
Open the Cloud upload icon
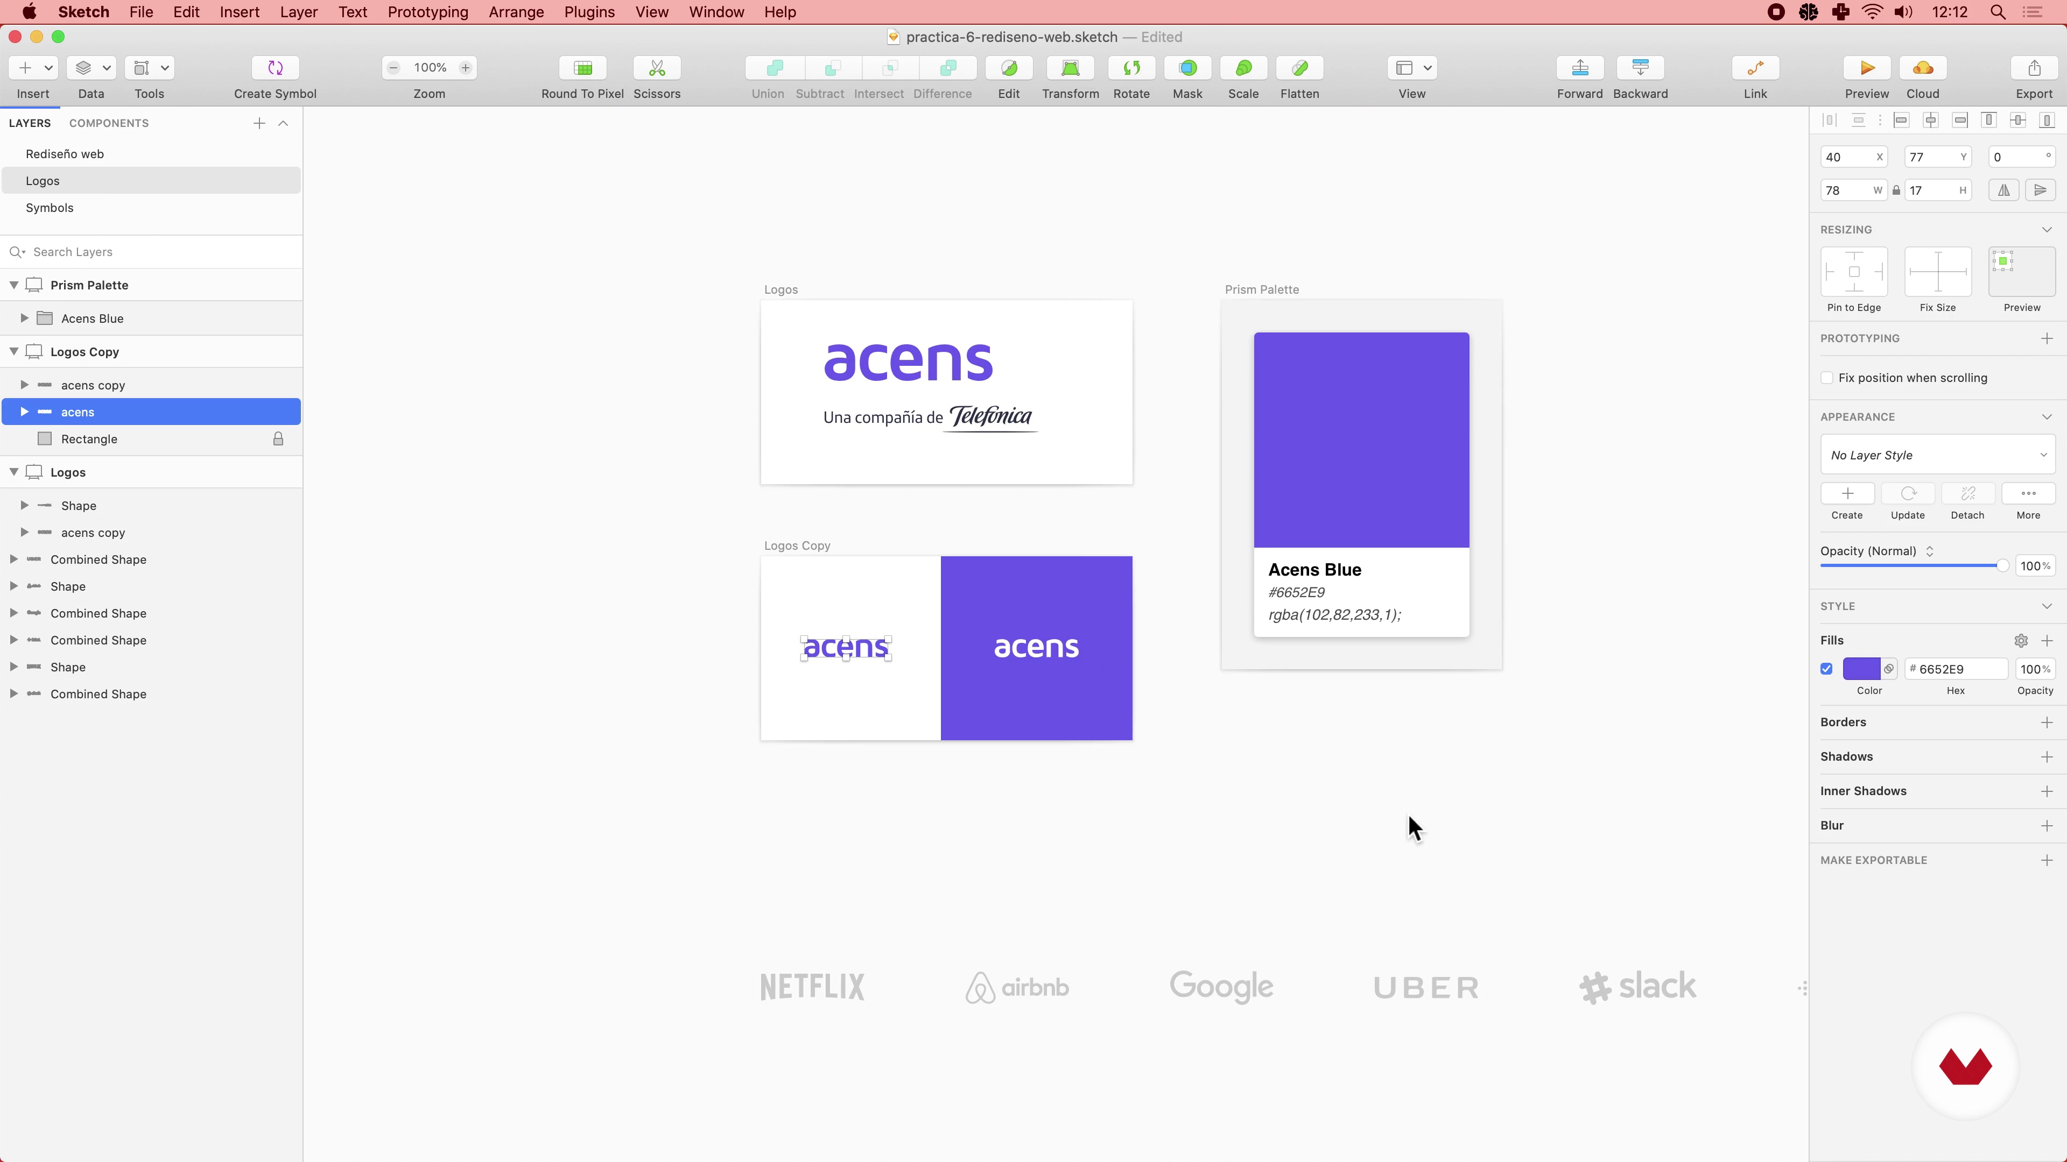(x=1923, y=68)
